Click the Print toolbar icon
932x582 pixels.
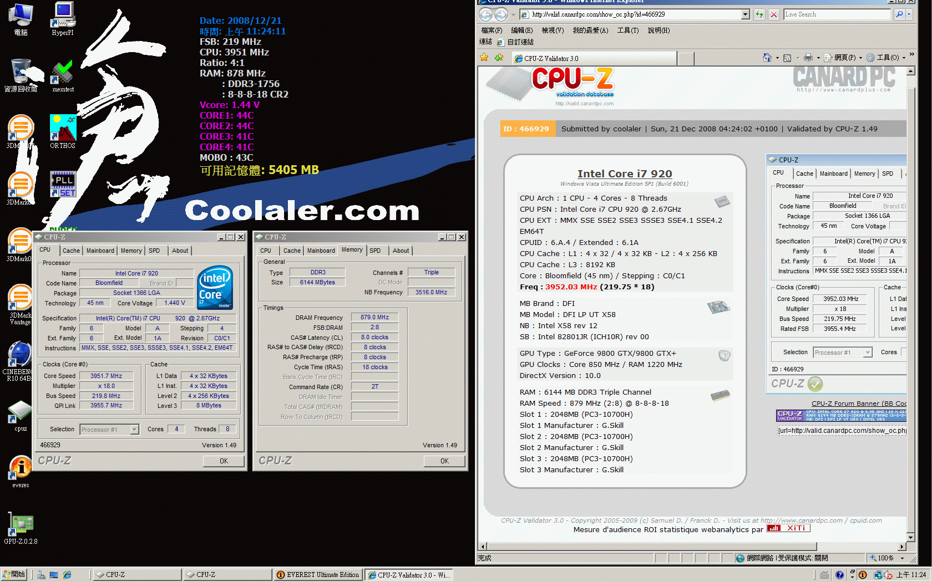coord(808,58)
